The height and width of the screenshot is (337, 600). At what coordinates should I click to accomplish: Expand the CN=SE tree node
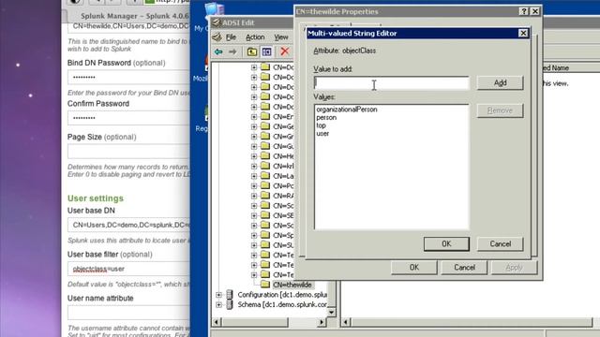(x=254, y=215)
